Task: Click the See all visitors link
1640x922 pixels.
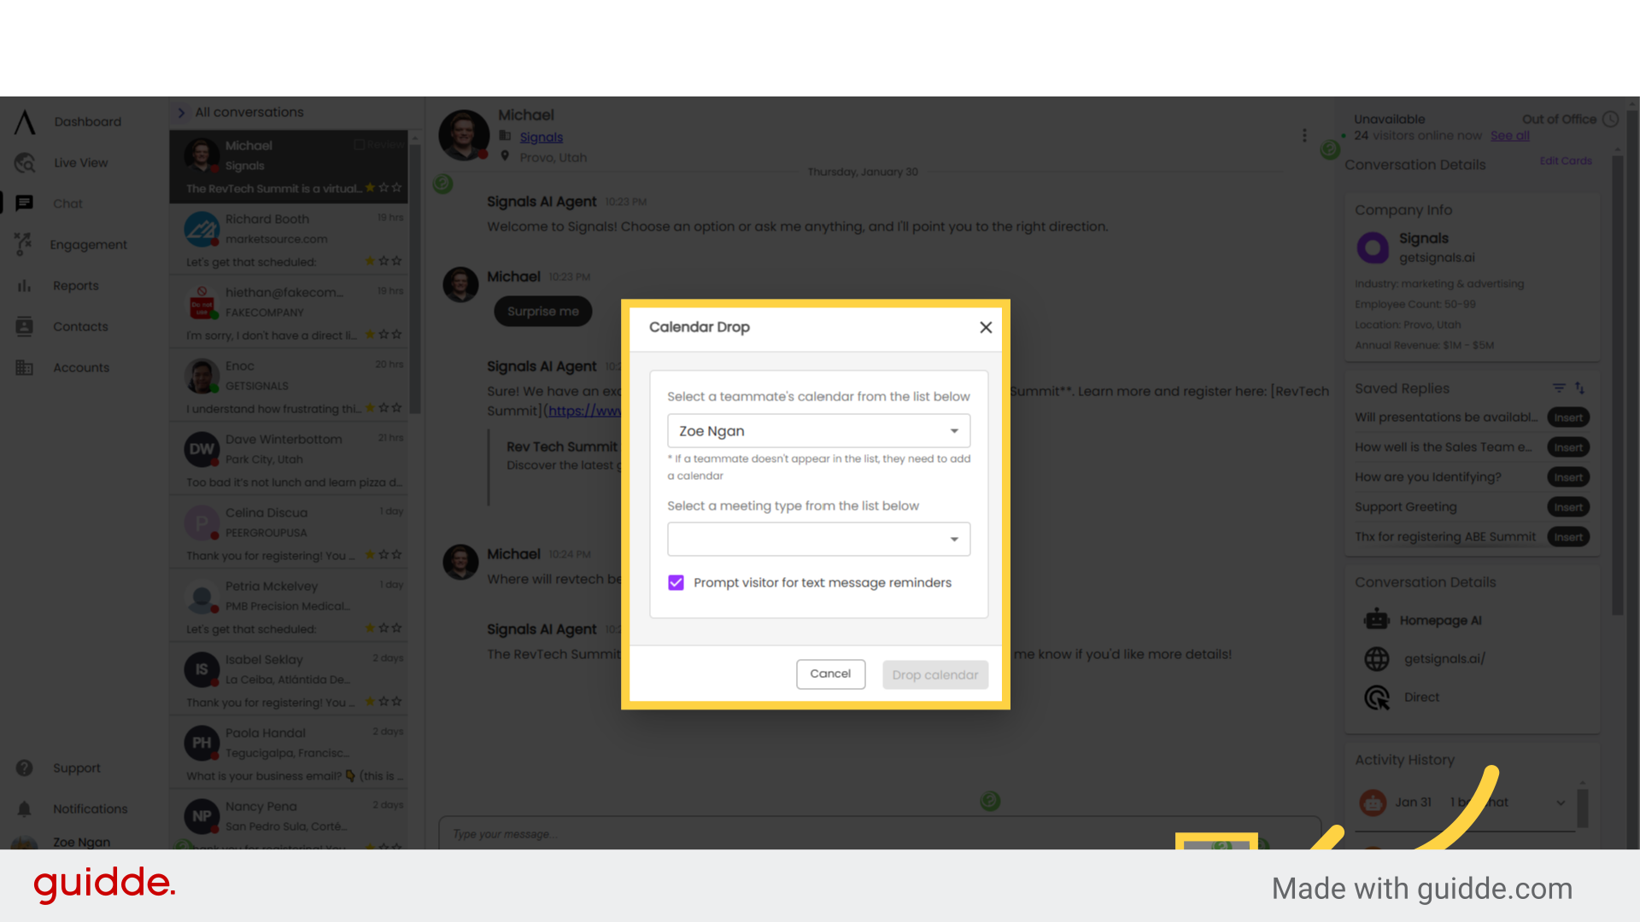Action: tap(1509, 136)
